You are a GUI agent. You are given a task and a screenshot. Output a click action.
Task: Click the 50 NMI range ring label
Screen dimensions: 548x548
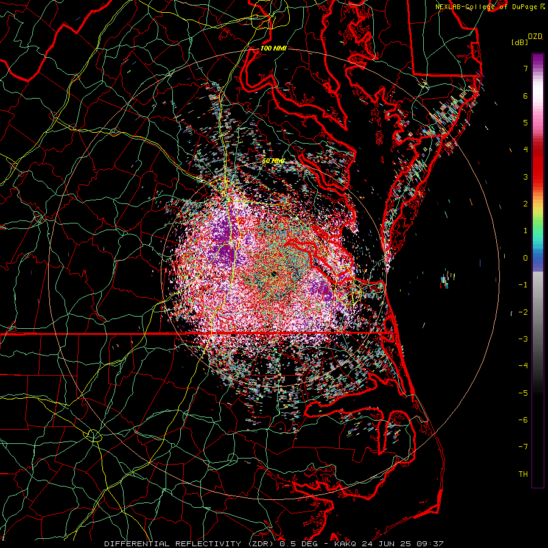tap(273, 161)
